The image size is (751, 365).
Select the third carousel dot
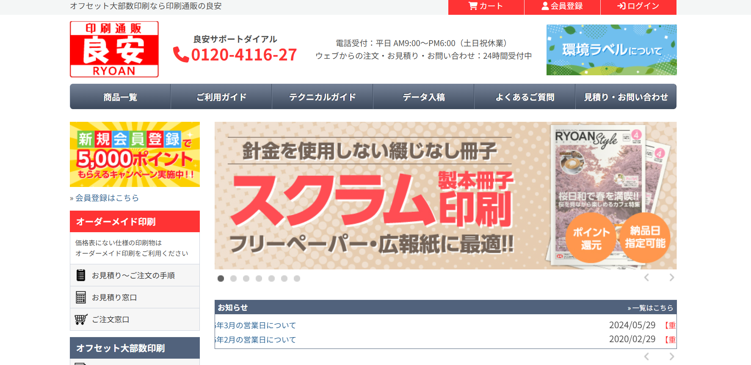246,278
